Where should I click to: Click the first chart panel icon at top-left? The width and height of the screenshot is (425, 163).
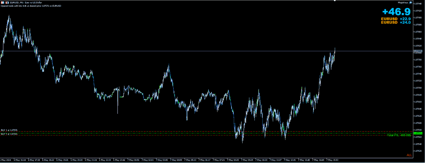tap(2, 2)
